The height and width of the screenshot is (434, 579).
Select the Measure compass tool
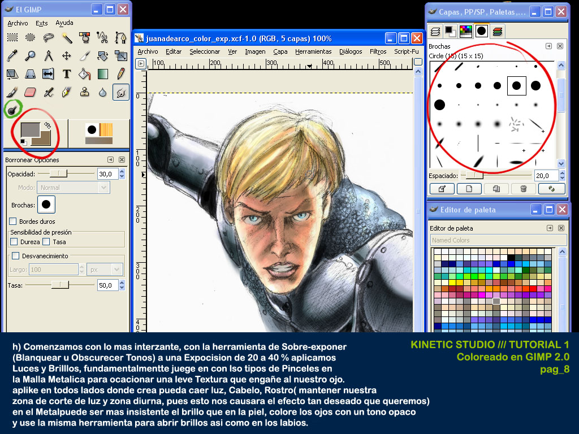[49, 56]
